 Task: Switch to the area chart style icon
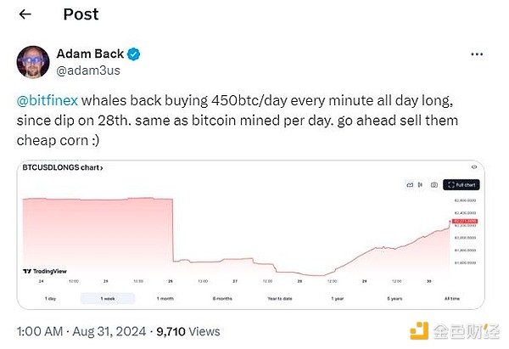408,184
